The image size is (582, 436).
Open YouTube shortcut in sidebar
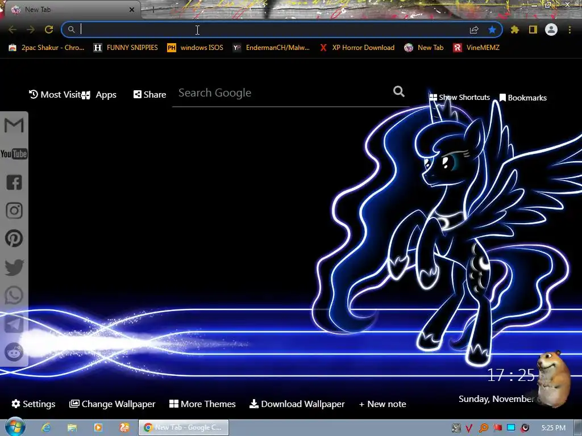[14, 153]
